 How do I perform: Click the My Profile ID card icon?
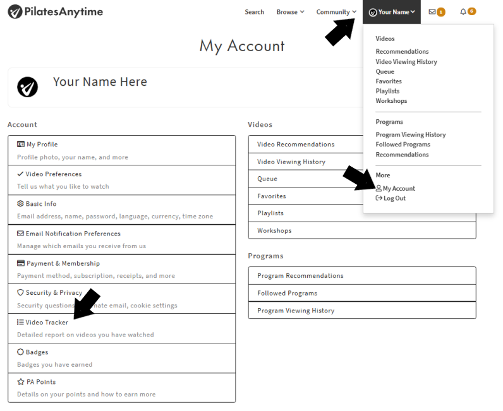[x=21, y=145]
